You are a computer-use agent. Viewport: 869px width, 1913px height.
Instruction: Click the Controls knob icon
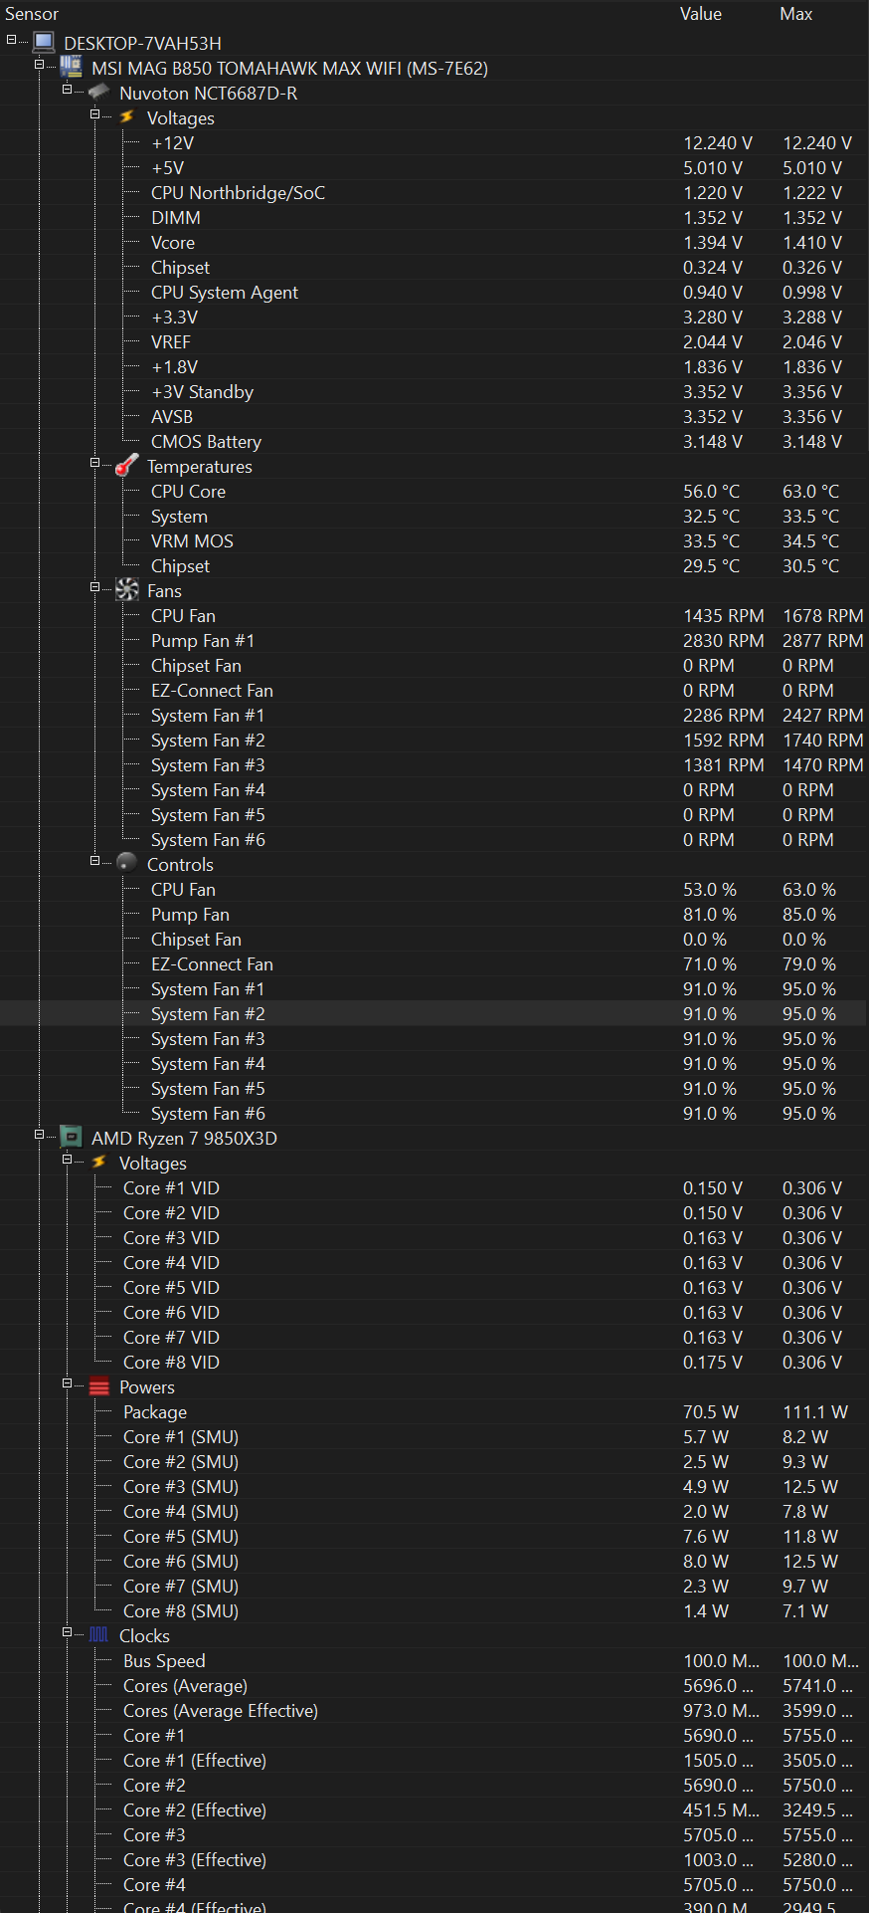[126, 863]
